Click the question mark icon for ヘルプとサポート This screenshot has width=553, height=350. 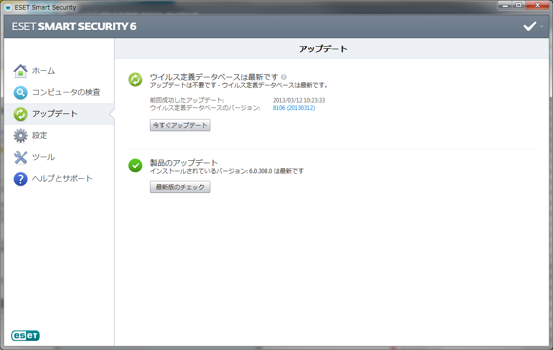click(x=21, y=179)
